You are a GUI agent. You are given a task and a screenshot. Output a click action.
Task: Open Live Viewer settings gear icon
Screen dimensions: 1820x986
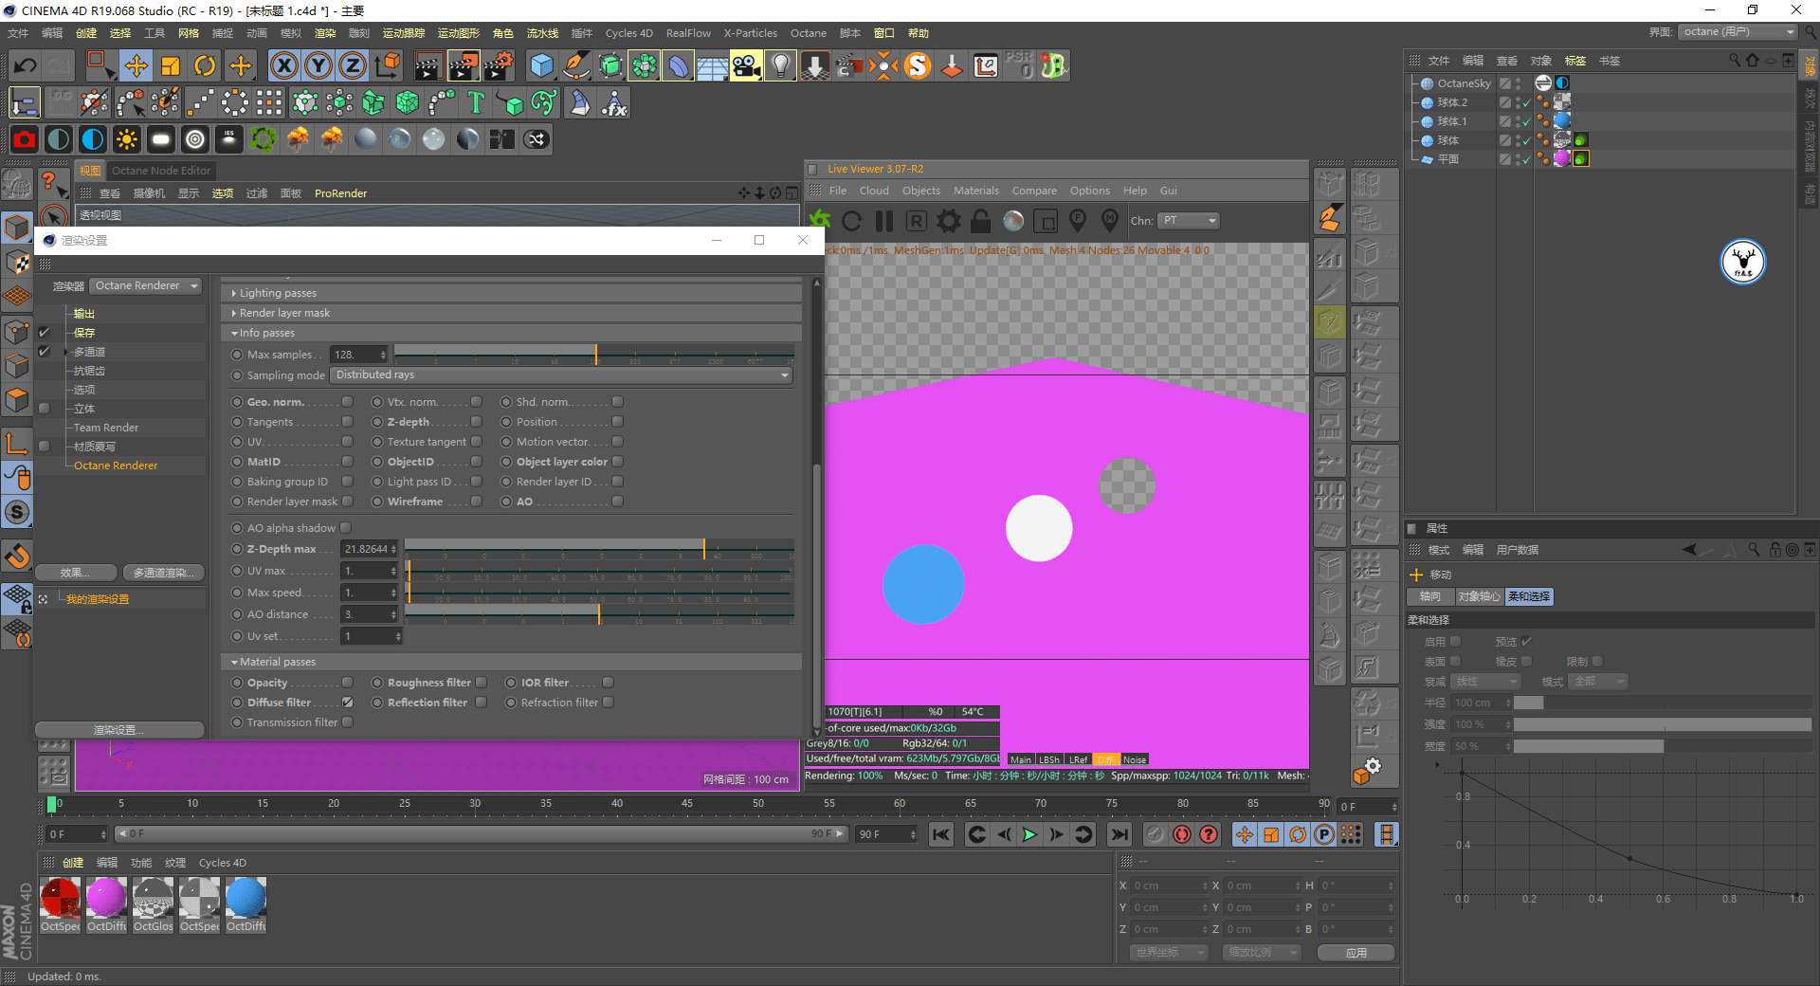click(949, 221)
